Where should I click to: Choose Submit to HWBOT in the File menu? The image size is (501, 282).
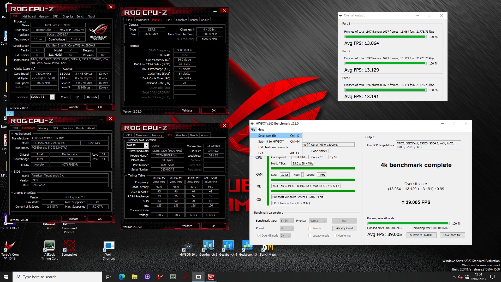tap(276, 141)
